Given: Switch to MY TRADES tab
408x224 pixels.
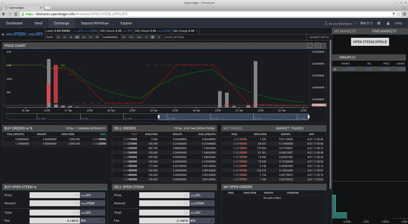Looking at the screenshot, I should pyautogui.click(x=233, y=128).
